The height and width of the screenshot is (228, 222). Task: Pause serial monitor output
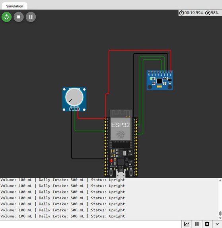tap(197, 224)
